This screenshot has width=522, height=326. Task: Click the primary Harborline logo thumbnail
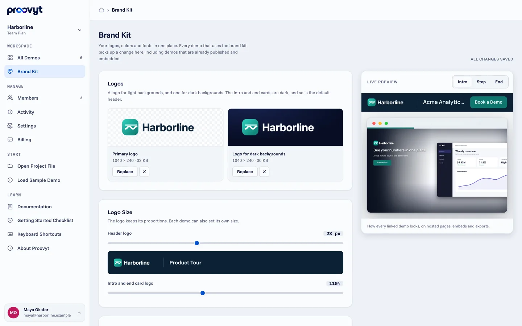pos(166,128)
